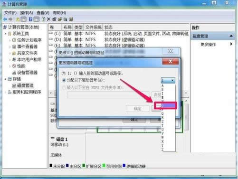Choose letter S in the dropdown list
238x179 pixels.
tap(168, 122)
